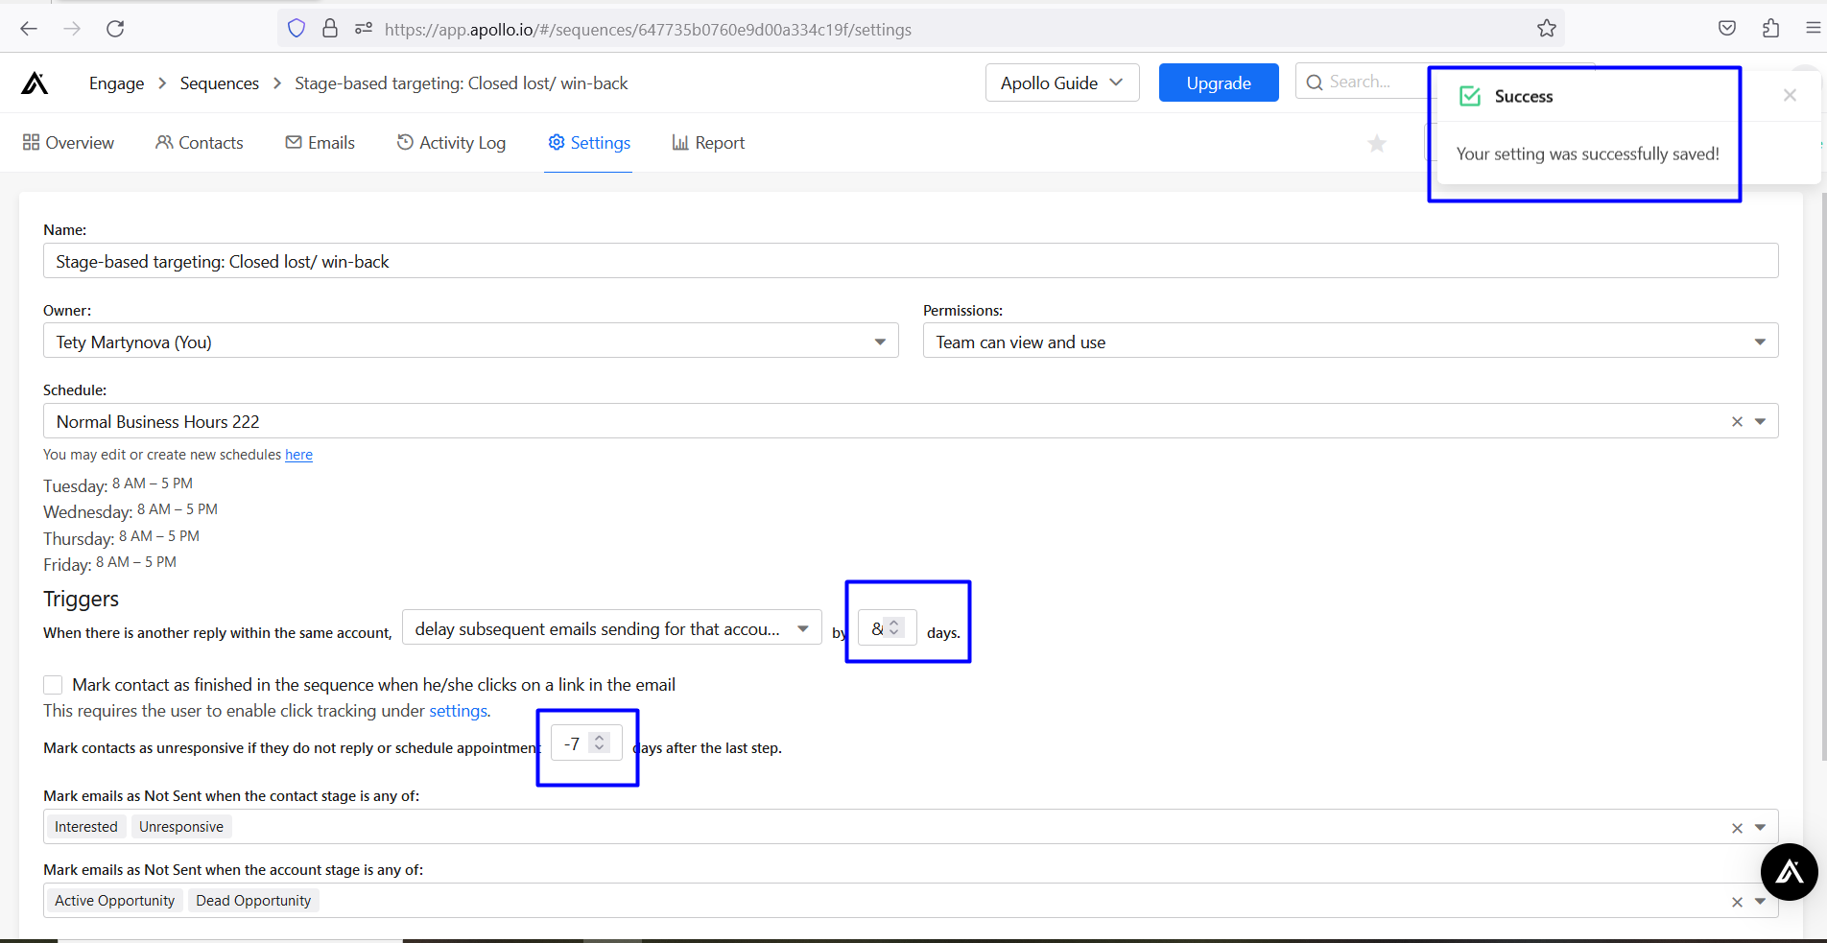
Task: Clear contact stage tags with X
Action: (1737, 828)
